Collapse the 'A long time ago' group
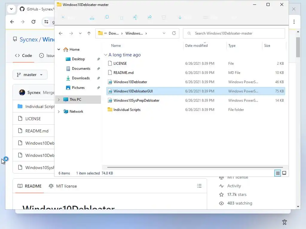This screenshot has width=306, height=229. point(105,55)
